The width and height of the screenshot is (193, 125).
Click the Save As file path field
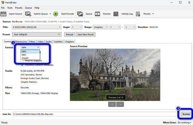95,114
